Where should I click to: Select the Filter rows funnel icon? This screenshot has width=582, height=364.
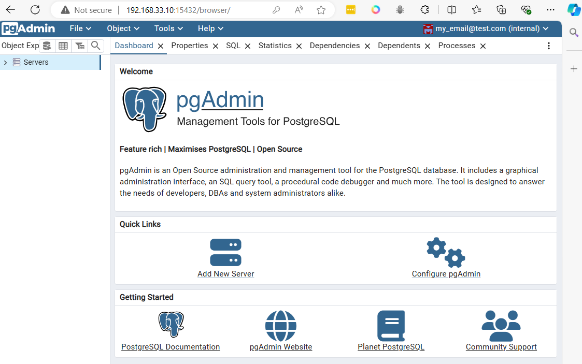(79, 46)
